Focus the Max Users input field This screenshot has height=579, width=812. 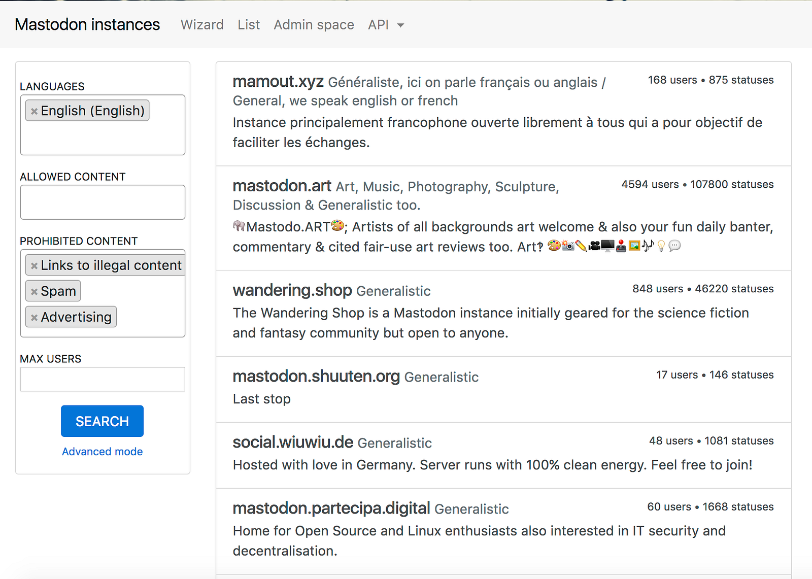(x=103, y=379)
